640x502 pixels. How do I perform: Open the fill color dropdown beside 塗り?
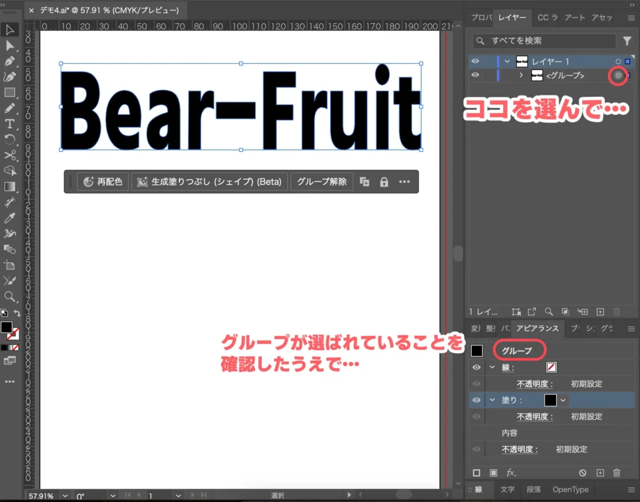(562, 400)
